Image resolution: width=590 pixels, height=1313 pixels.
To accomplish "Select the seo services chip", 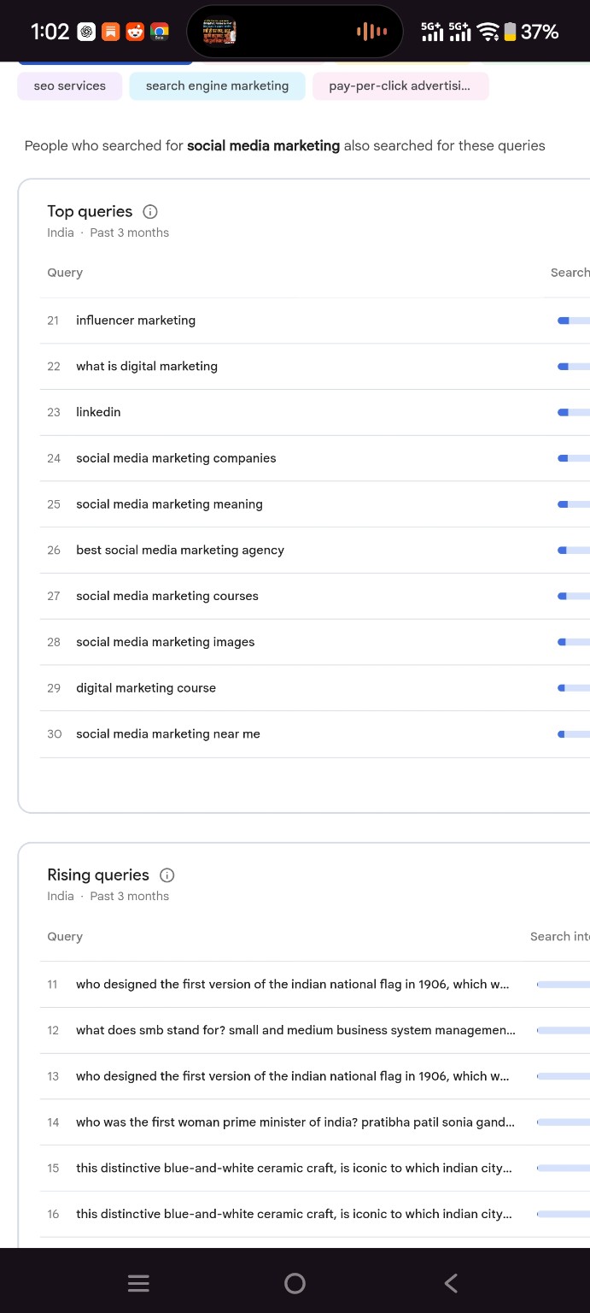I will [x=70, y=86].
